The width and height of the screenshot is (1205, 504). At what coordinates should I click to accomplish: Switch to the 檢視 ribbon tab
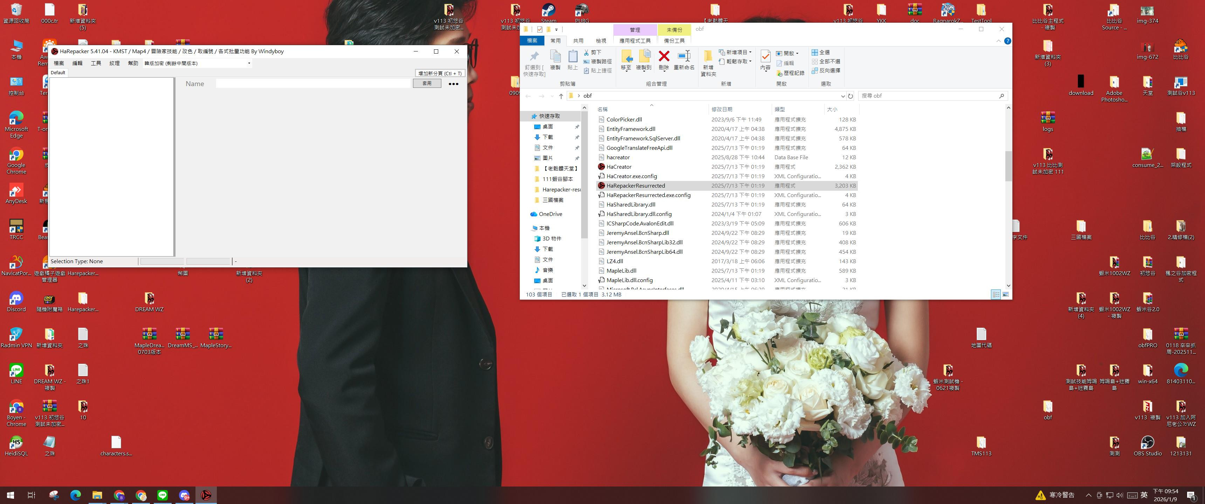pyautogui.click(x=601, y=41)
